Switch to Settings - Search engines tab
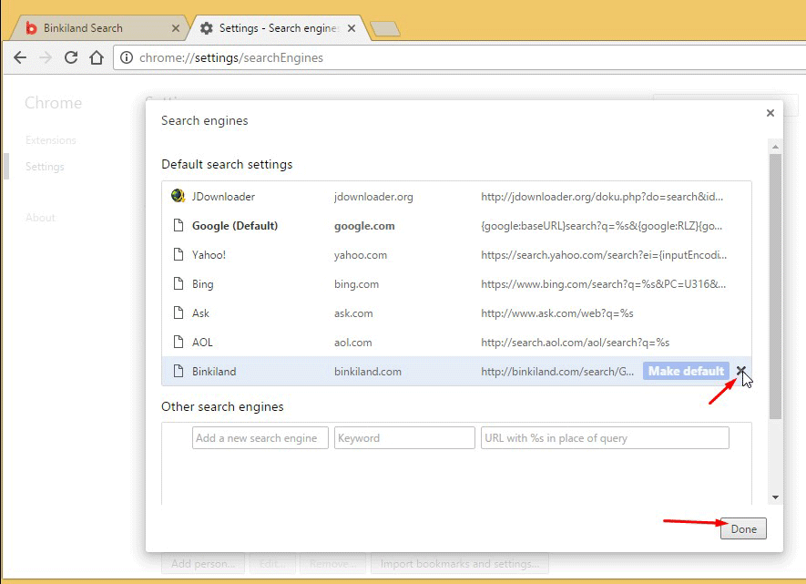The height and width of the screenshot is (584, 806). (x=279, y=28)
